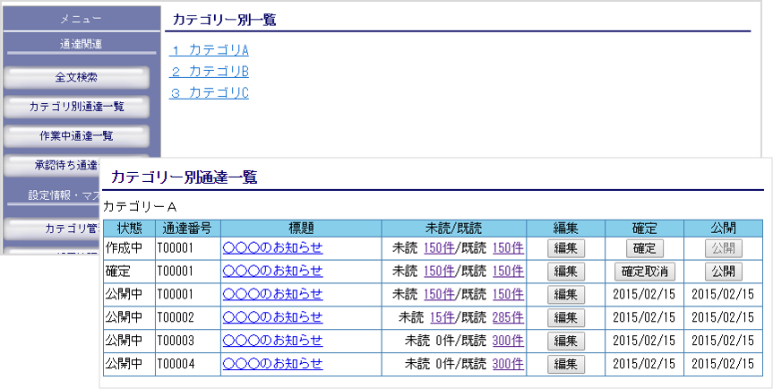
Task: Go to the 3 カテゴリC link
Action: 209,92
